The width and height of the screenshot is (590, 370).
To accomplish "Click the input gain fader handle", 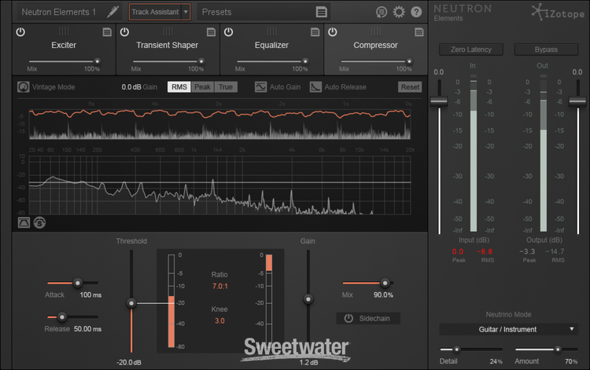I will tap(439, 101).
